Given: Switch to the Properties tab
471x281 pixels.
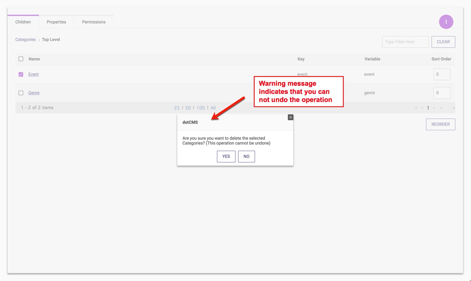Looking at the screenshot, I should [56, 22].
